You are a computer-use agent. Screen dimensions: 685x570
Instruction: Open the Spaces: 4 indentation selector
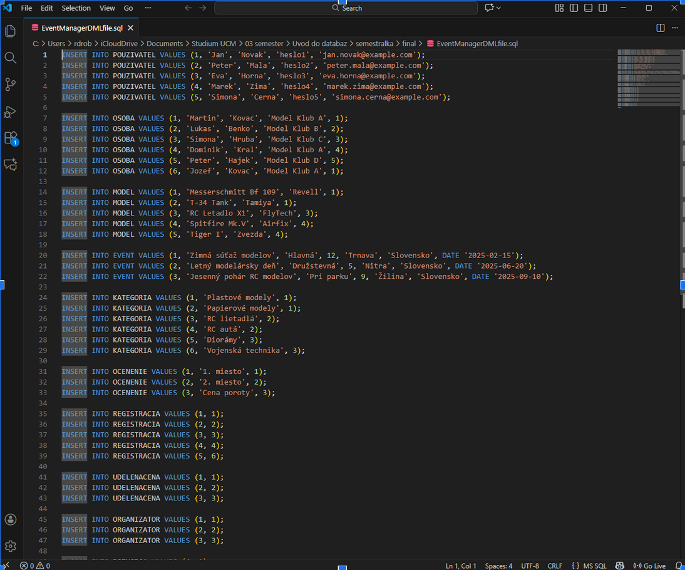[498, 566]
